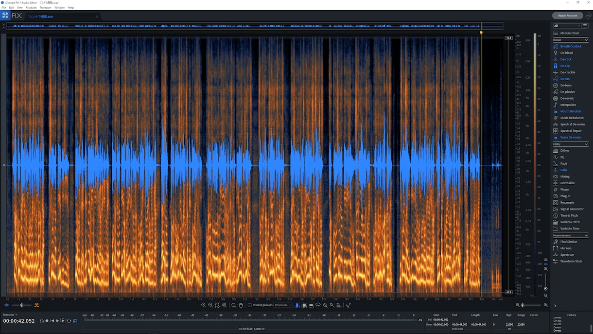Toggle the time-frequency selection tool
Image resolution: width=593 pixels, height=334 pixels.
tap(304, 305)
